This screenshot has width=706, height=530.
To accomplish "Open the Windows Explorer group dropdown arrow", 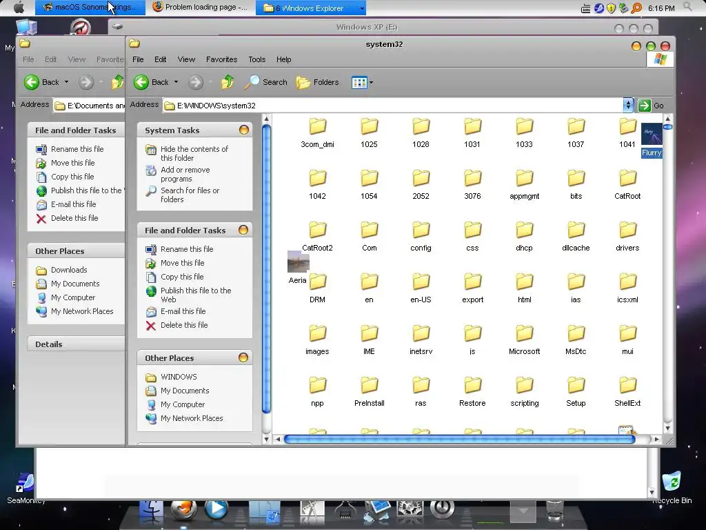I will (x=362, y=8).
